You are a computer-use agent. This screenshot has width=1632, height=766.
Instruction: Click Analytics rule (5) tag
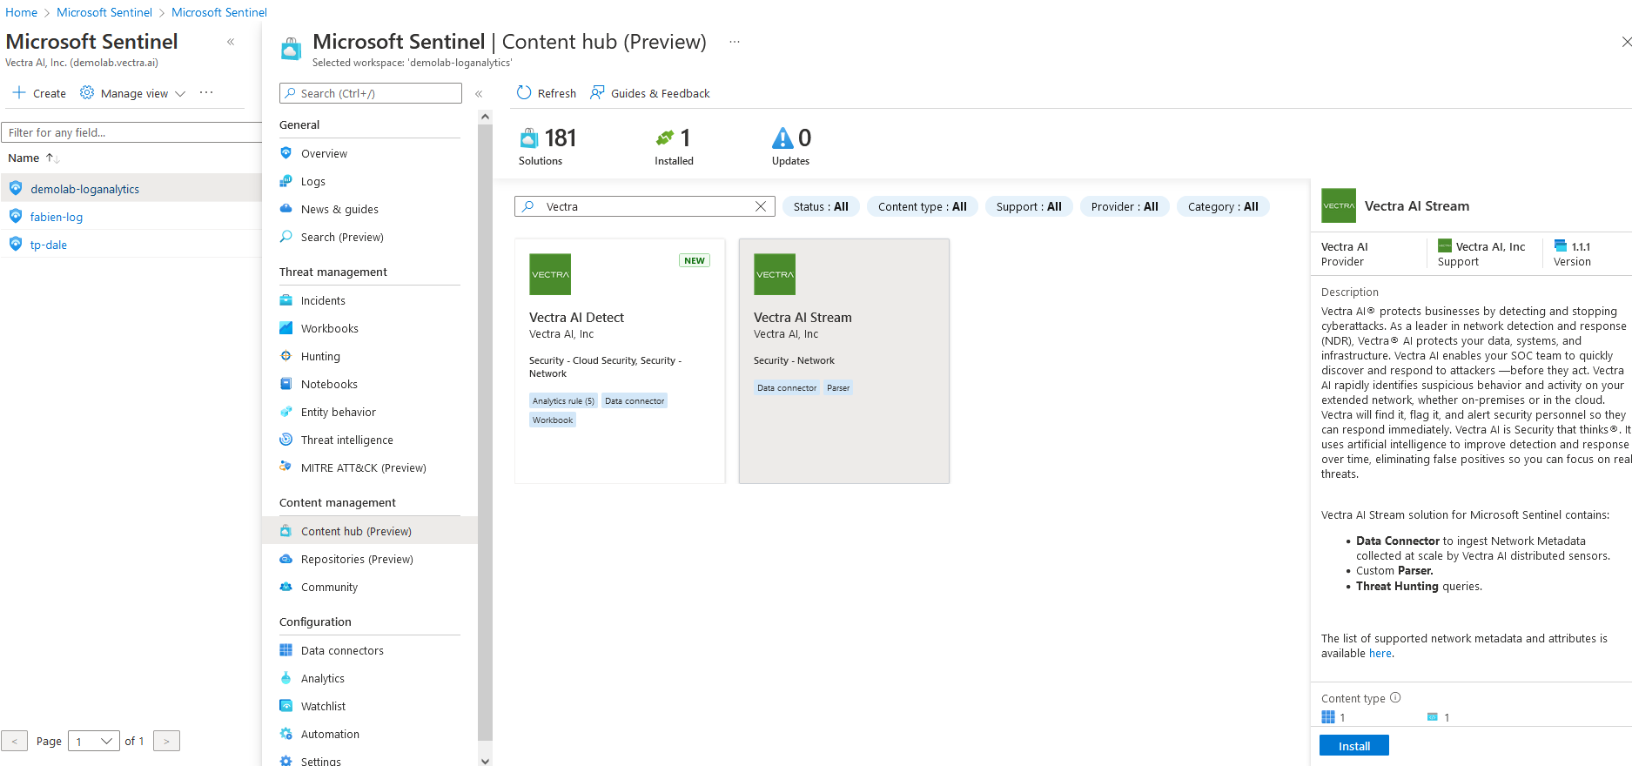pyautogui.click(x=563, y=401)
